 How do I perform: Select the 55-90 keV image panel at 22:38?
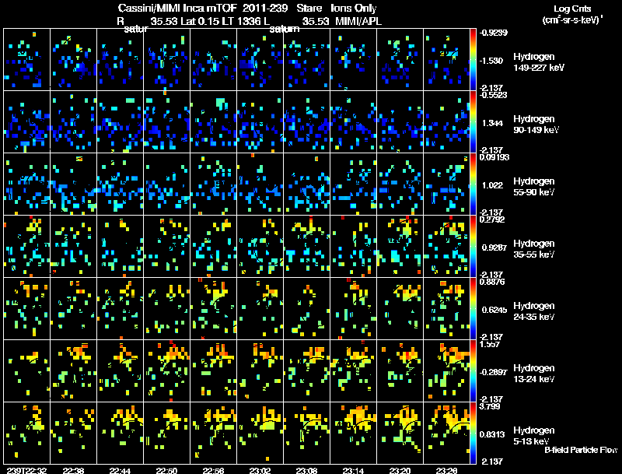(x=73, y=184)
